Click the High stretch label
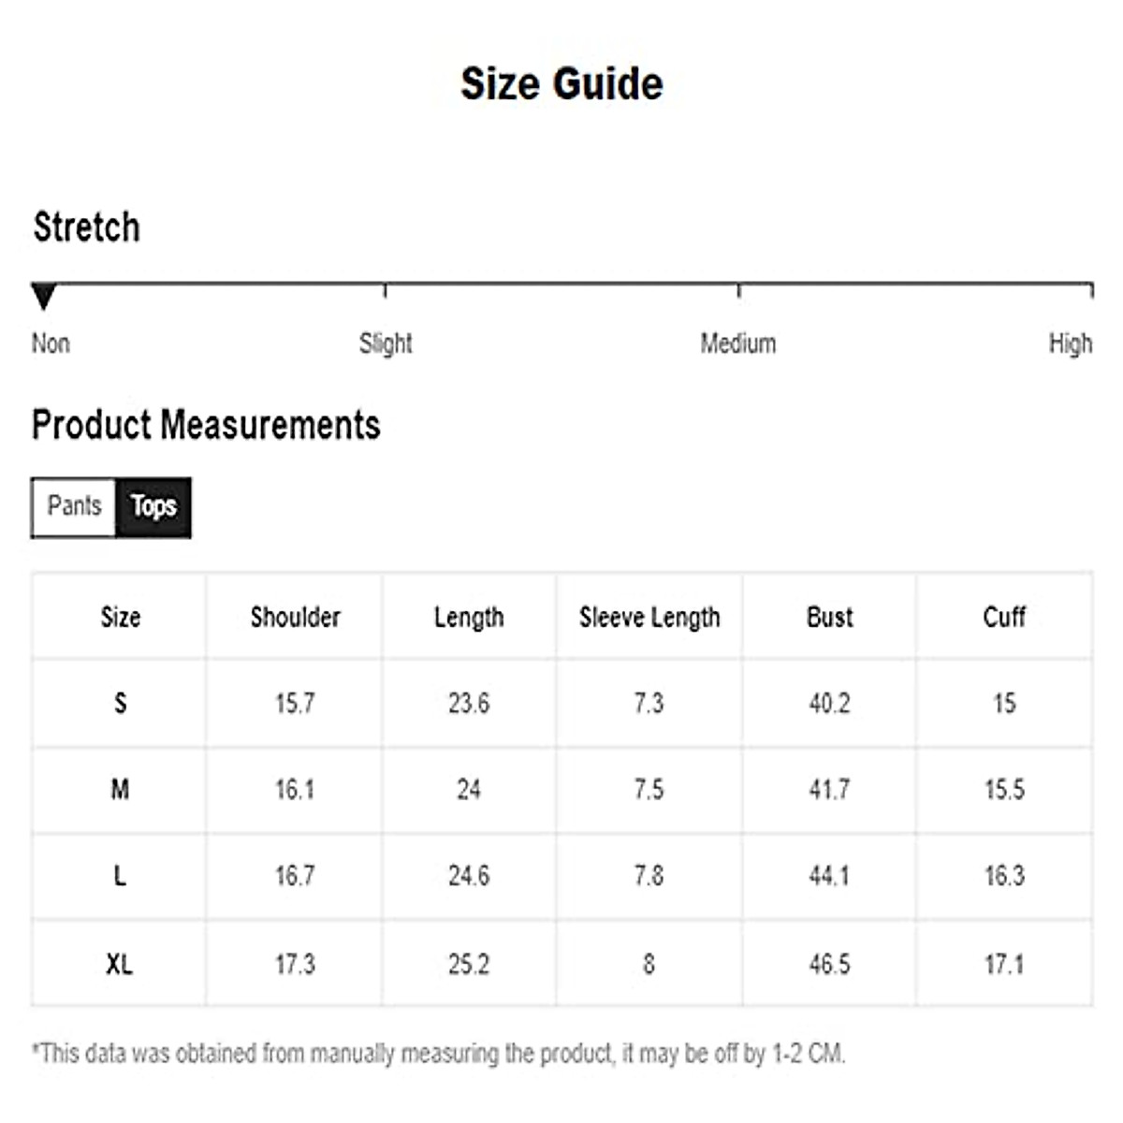1123x1123 pixels. pos(1070,343)
